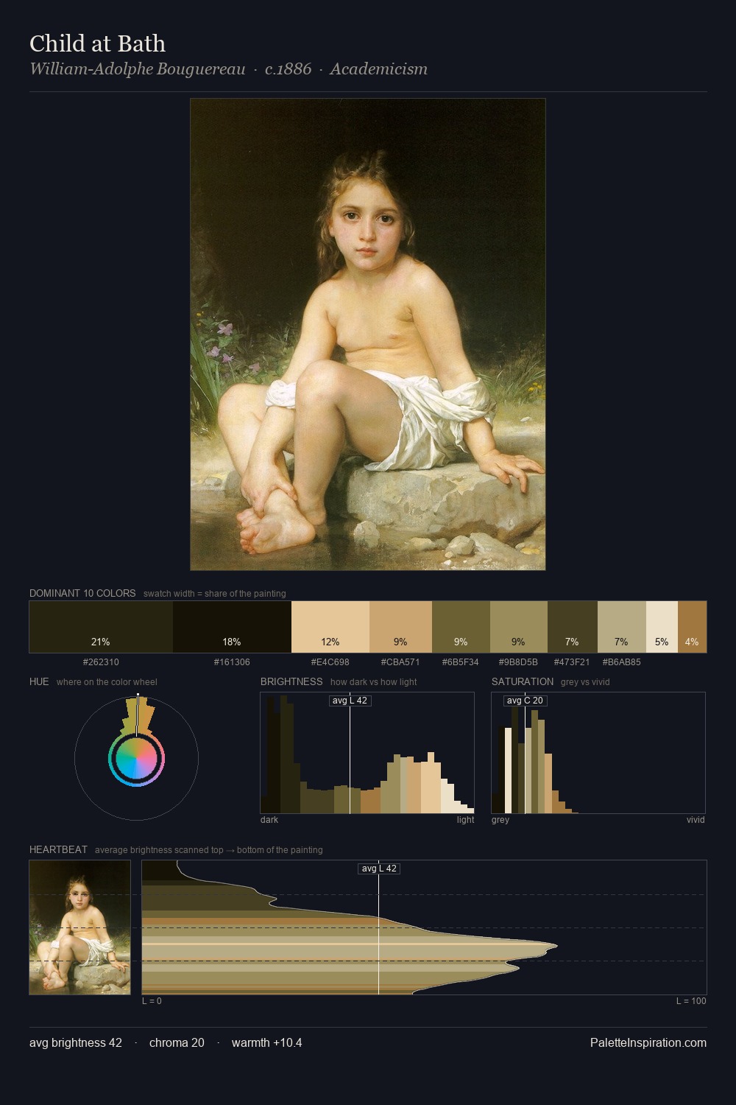
Task: Click the footer text "chroma 20"
Action: pyautogui.click(x=177, y=1042)
